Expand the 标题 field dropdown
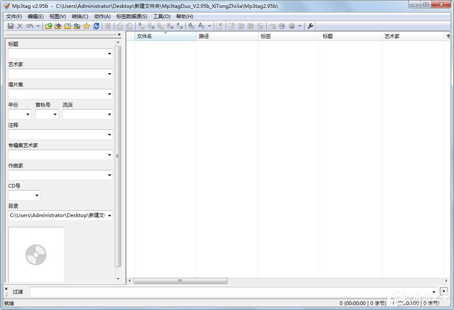Image resolution: width=454 pixels, height=310 pixels. [109, 54]
